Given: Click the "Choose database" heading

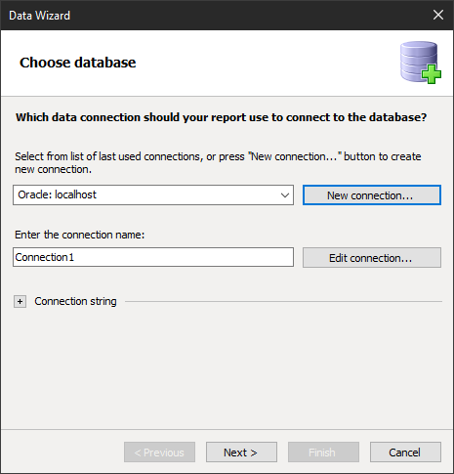Looking at the screenshot, I should 78,63.
